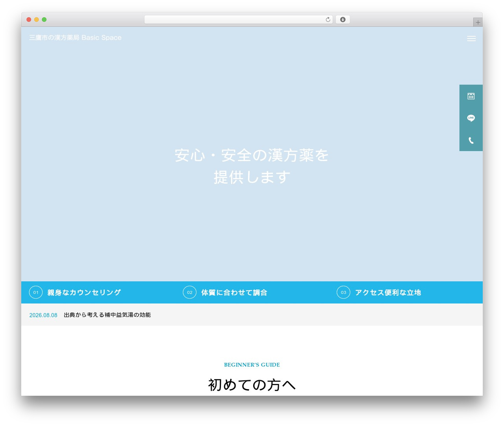Click the site title 三鷹市の漢方薬局 Basic Space

pos(75,38)
